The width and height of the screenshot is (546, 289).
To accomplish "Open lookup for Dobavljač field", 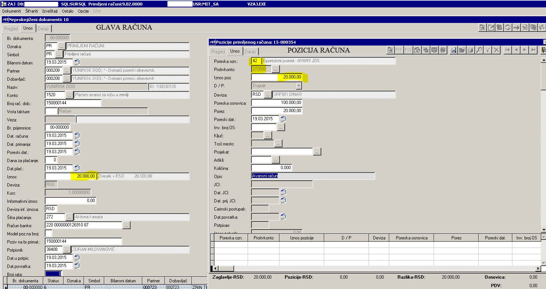I will tap(66, 78).
